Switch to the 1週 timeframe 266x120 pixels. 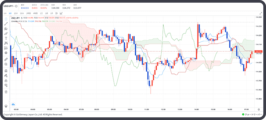pos(47,13)
